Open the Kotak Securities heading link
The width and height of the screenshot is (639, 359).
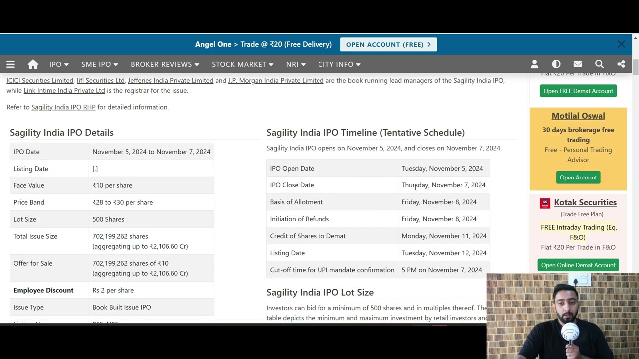585,202
